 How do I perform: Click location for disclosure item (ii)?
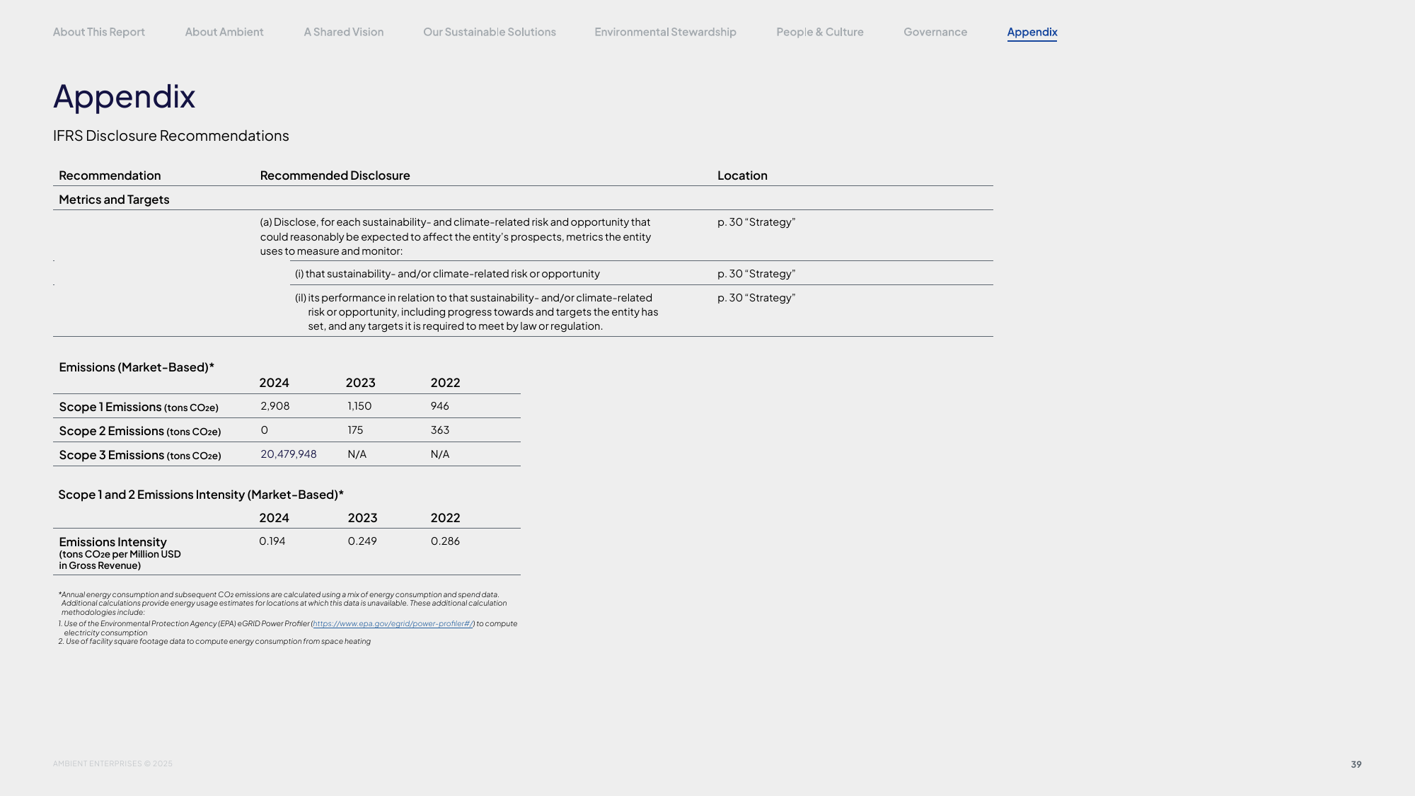tap(756, 298)
